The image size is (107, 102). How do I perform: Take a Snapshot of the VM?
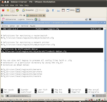pyautogui.click(x=28, y=10)
